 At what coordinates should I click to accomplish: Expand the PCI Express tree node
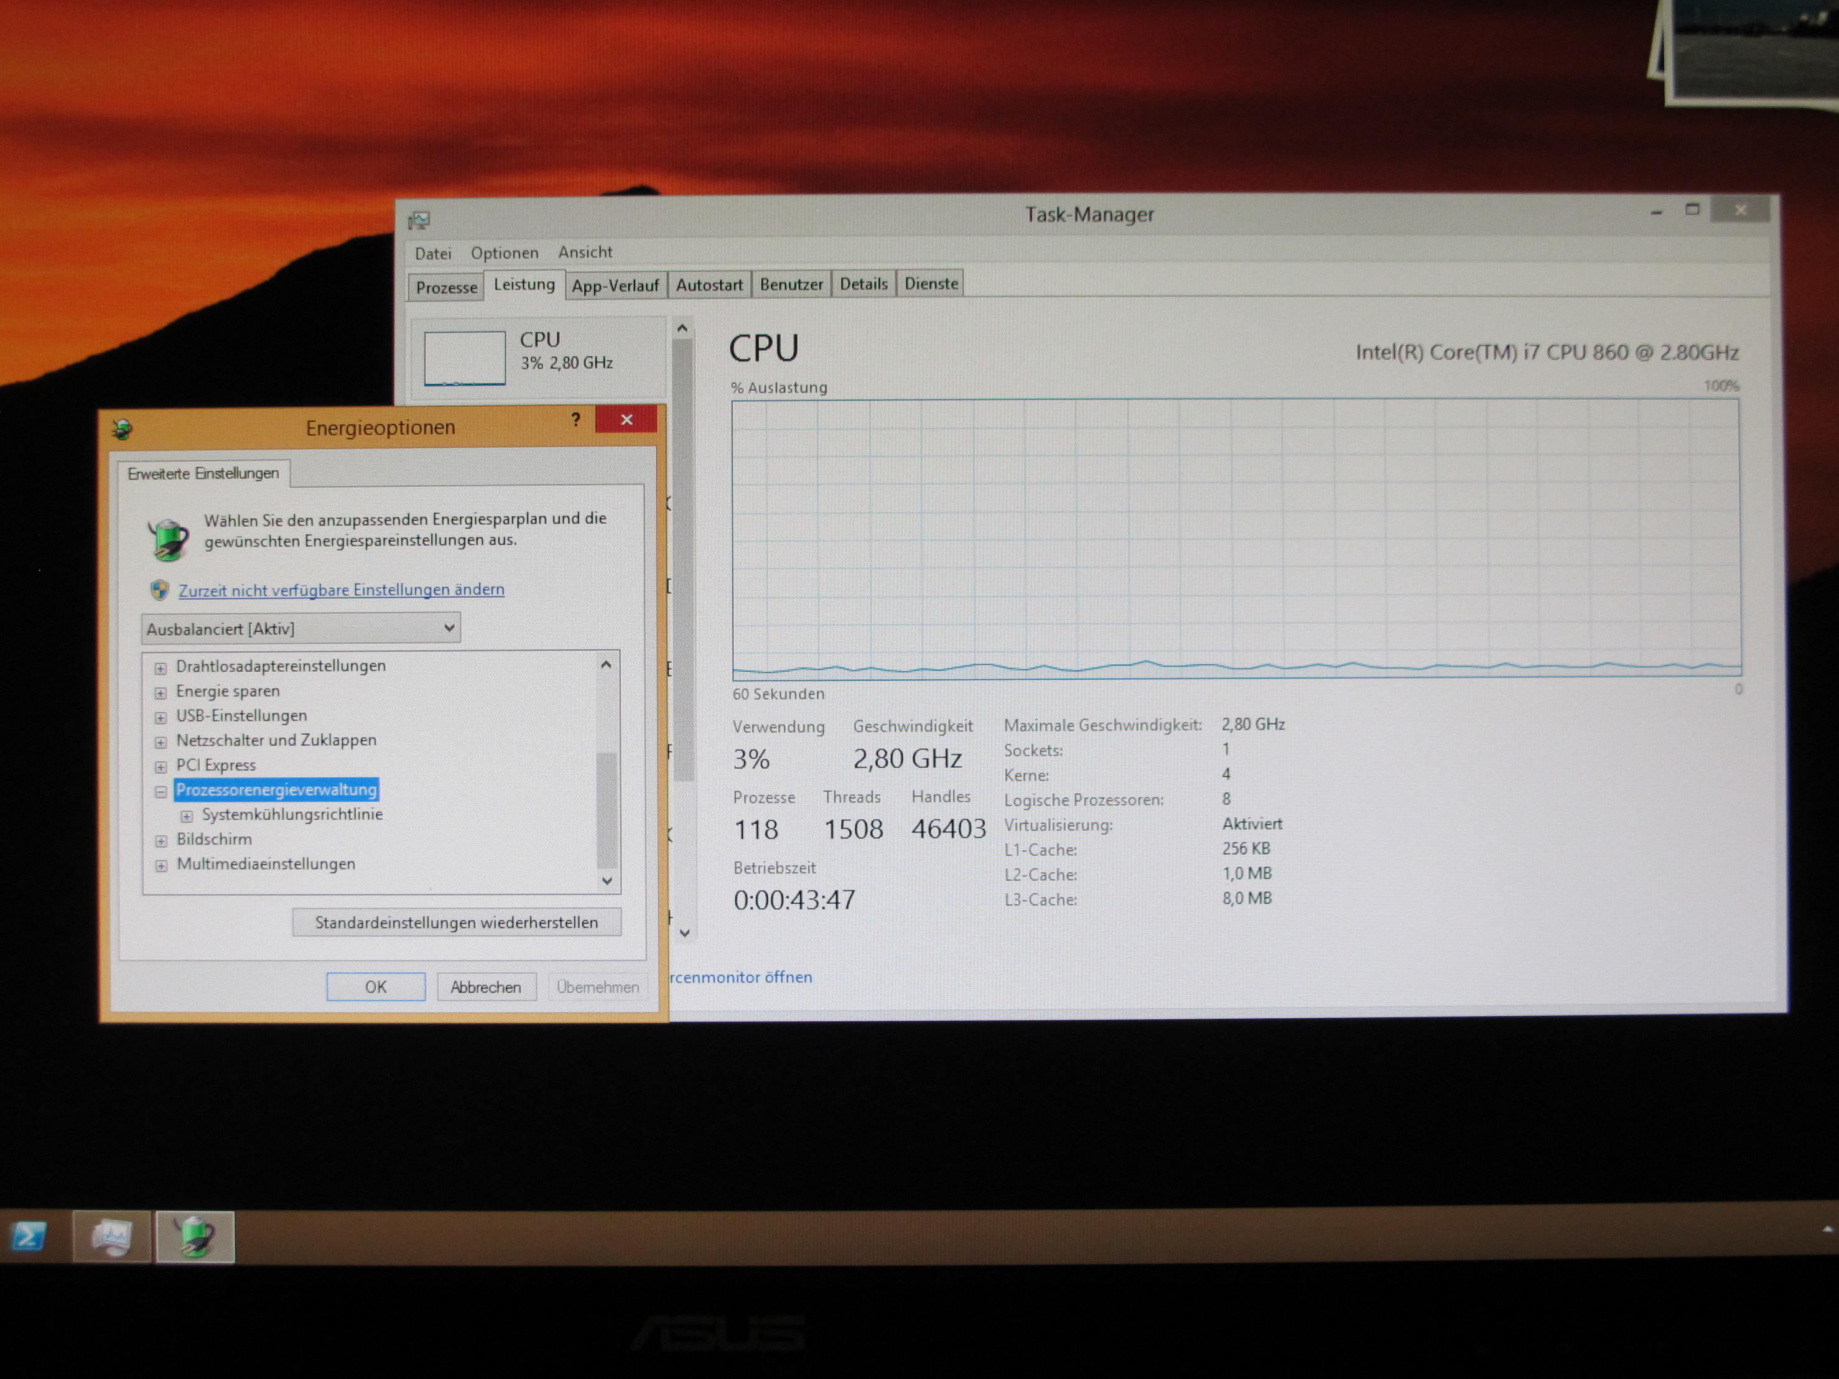click(161, 766)
